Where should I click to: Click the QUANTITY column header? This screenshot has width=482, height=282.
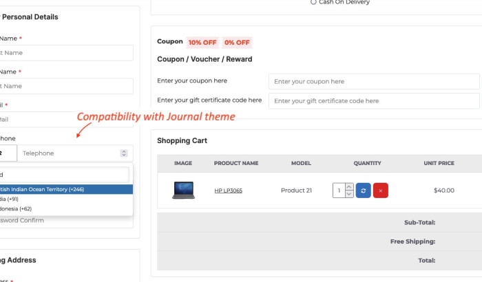[367, 163]
